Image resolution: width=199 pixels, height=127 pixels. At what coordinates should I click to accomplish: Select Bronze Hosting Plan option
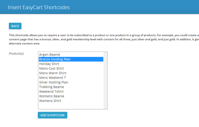(x=55, y=59)
